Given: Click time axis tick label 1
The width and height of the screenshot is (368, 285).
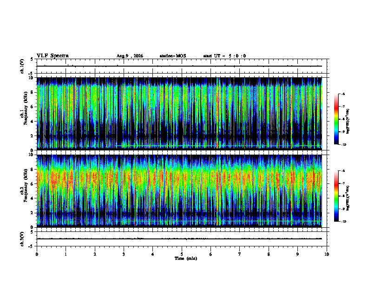Looking at the screenshot, I should click(x=66, y=254).
